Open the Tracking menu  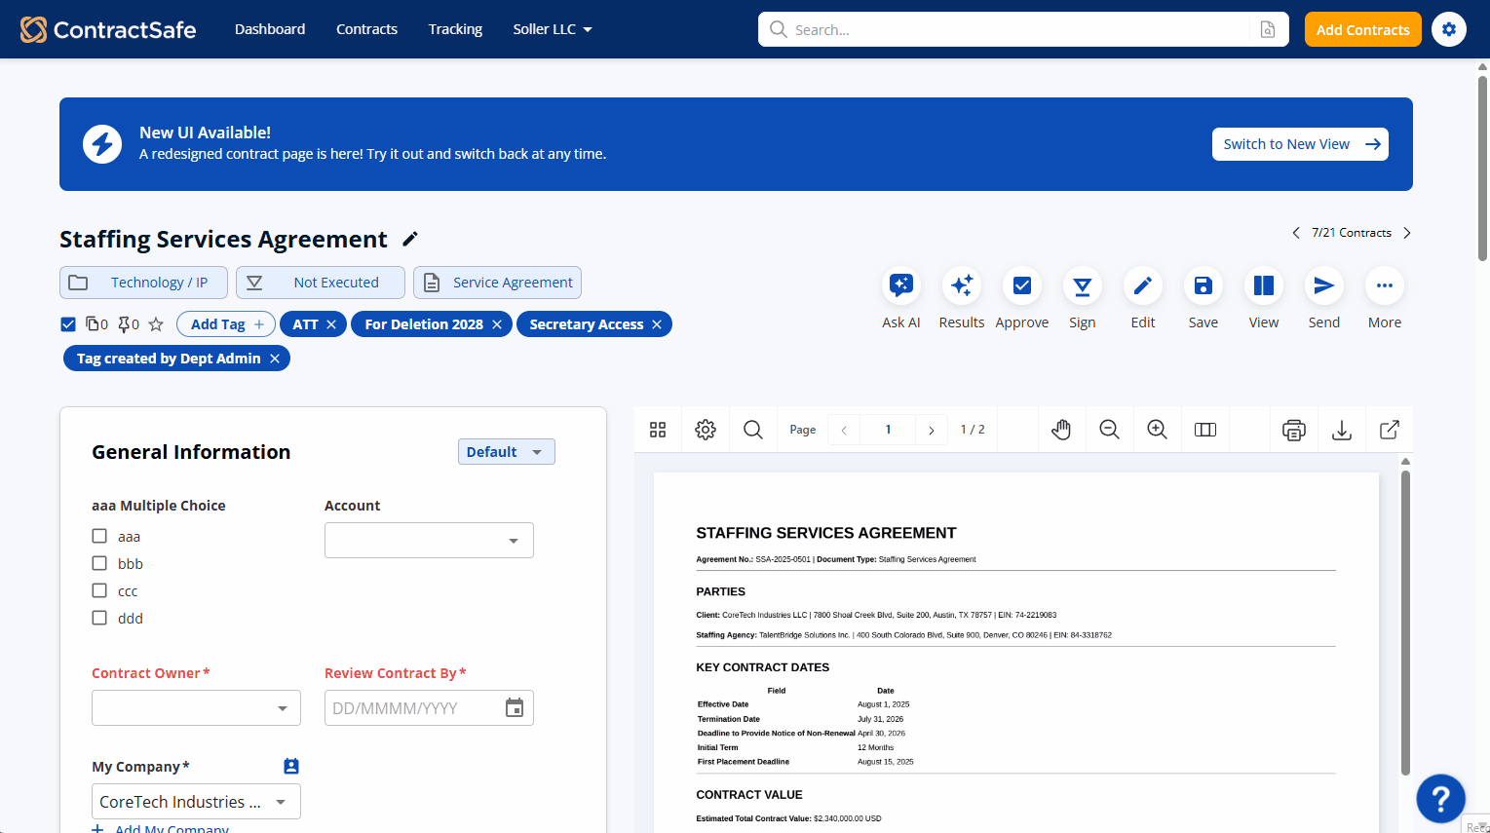click(455, 29)
